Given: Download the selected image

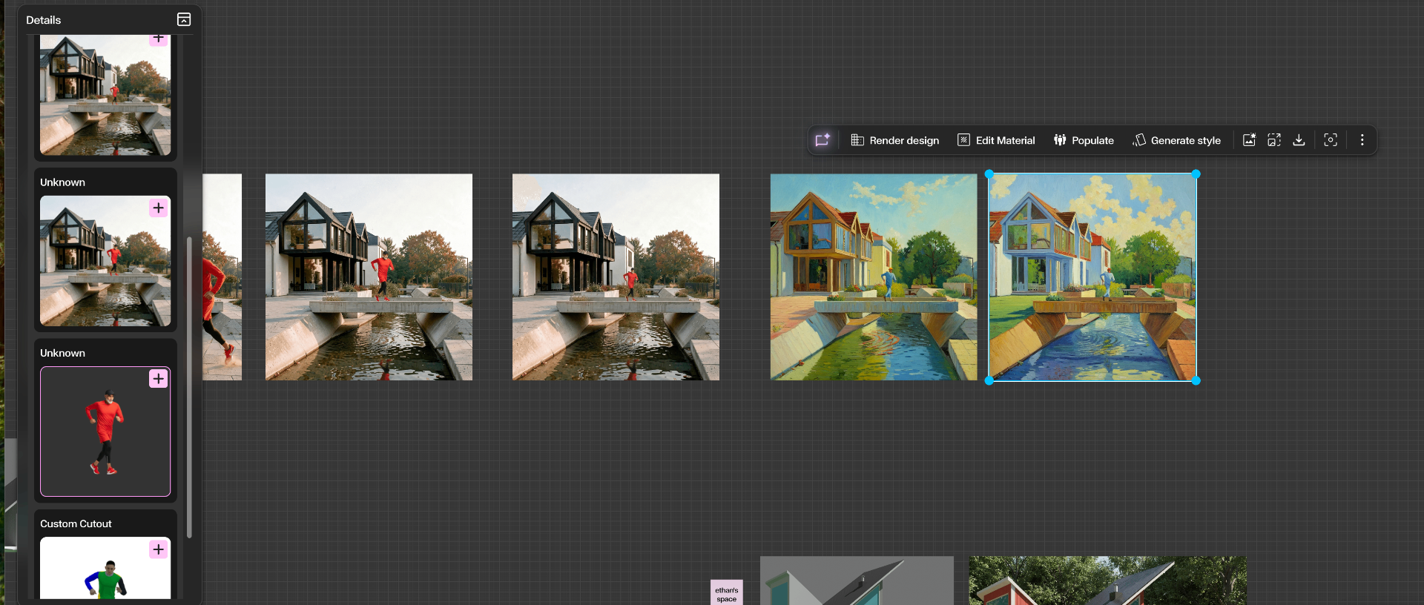Looking at the screenshot, I should [1299, 140].
